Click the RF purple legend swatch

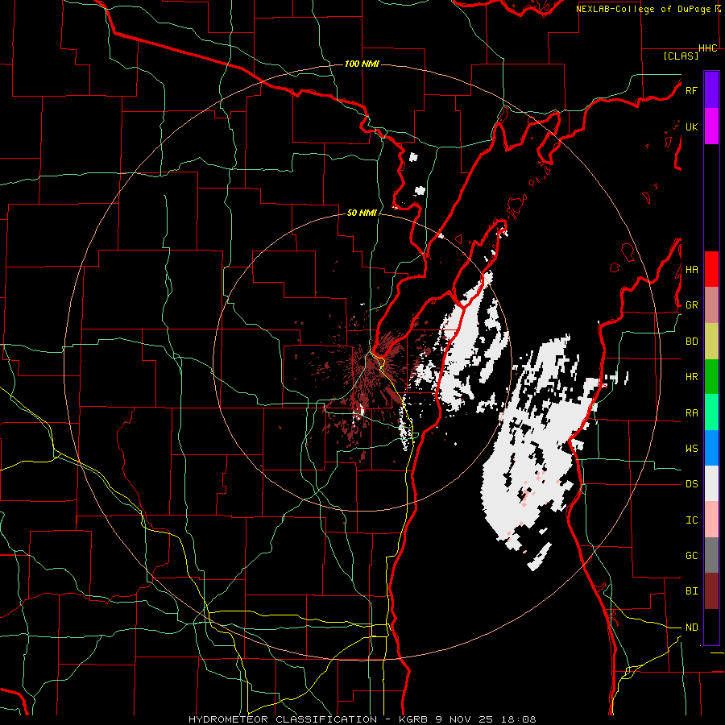pyautogui.click(x=711, y=90)
